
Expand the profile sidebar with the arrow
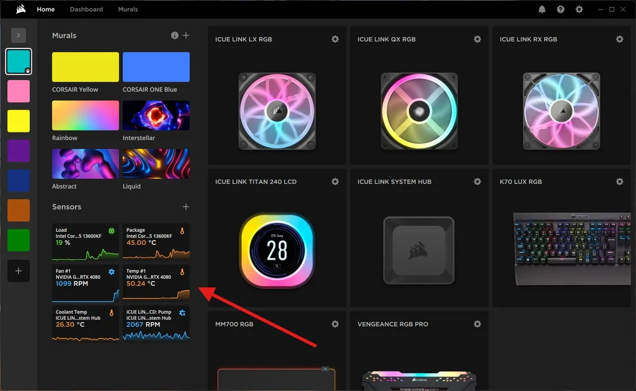coord(18,36)
